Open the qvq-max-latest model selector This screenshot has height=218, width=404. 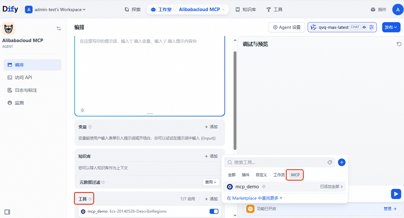pyautogui.click(x=342, y=27)
